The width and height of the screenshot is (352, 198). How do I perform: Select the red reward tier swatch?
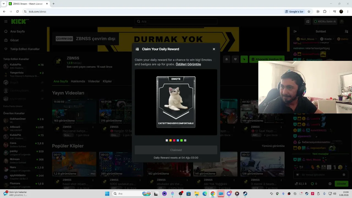click(x=174, y=141)
